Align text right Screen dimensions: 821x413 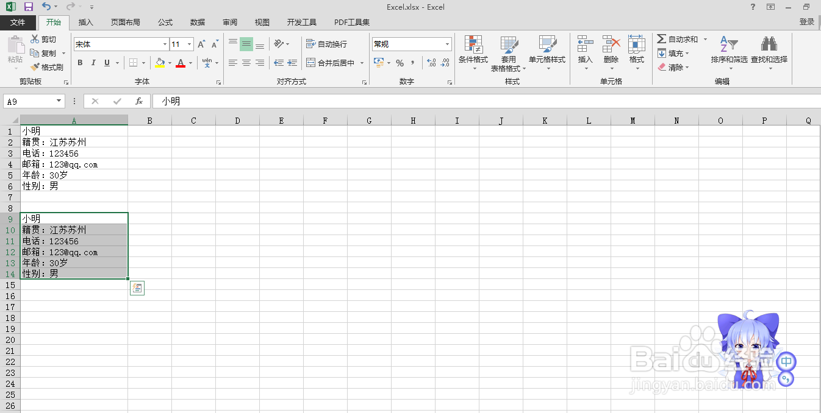pos(260,63)
